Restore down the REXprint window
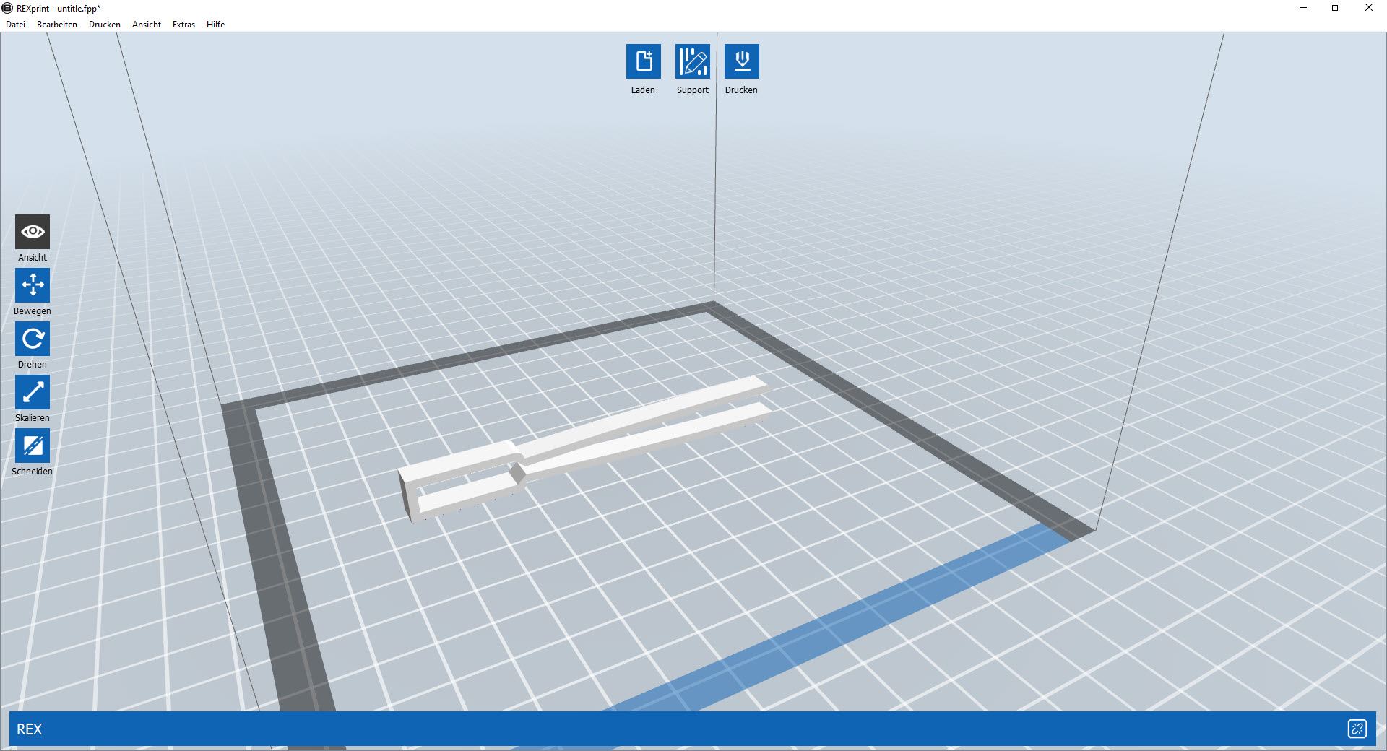Image resolution: width=1387 pixels, height=751 pixels. (x=1336, y=8)
